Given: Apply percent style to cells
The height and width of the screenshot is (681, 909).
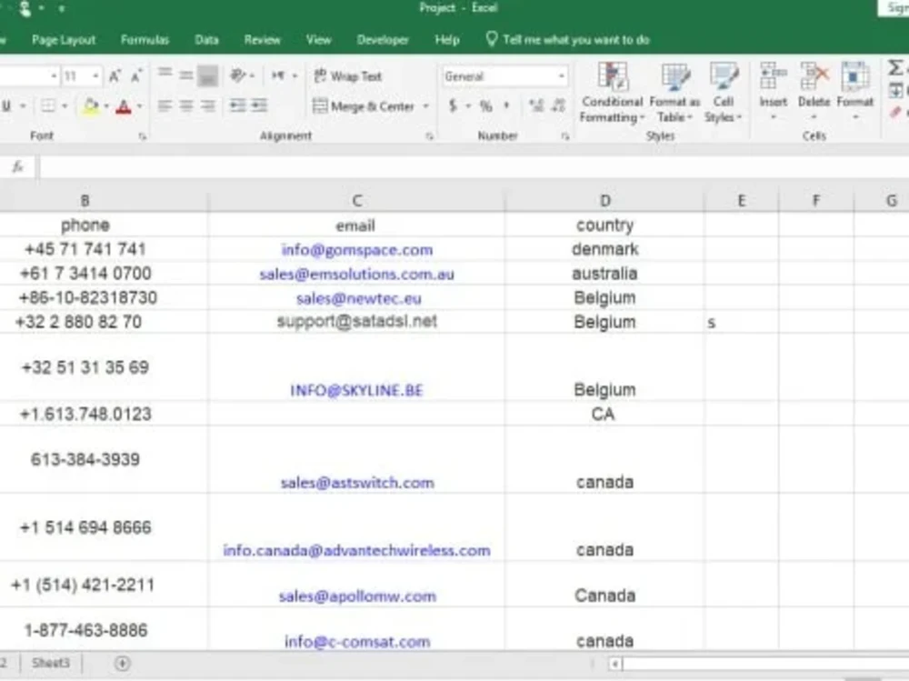Looking at the screenshot, I should point(485,106).
